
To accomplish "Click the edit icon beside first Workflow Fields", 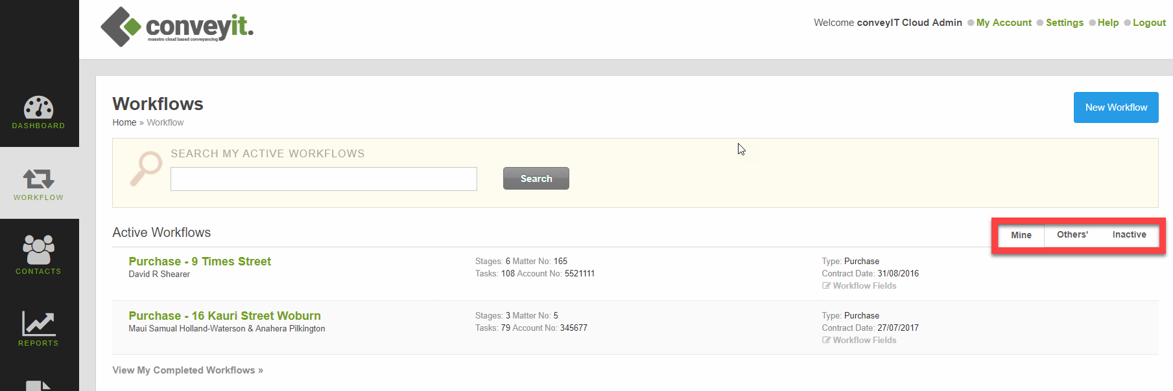I will tap(826, 286).
